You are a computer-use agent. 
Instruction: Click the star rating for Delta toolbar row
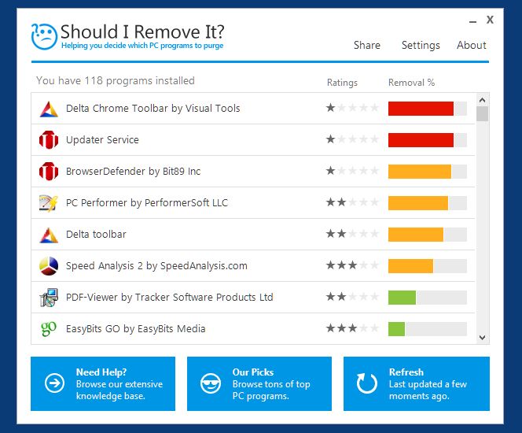click(x=352, y=234)
